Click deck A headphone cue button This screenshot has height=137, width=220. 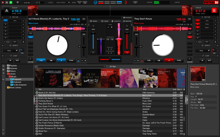point(93,53)
